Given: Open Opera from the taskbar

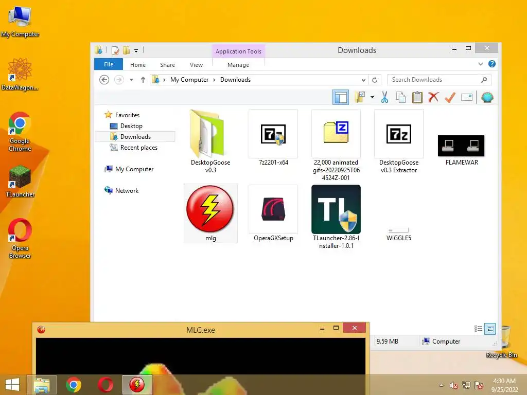Looking at the screenshot, I should [105, 385].
